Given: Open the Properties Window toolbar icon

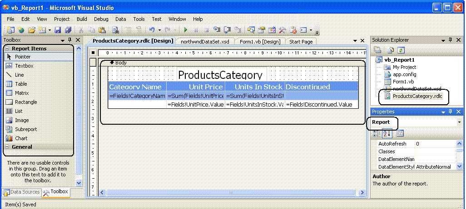Looking at the screenshot, I should click(261, 29).
